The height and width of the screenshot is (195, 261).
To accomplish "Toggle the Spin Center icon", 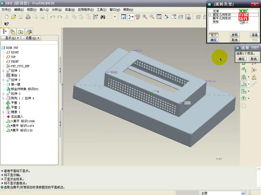I will (131, 17).
